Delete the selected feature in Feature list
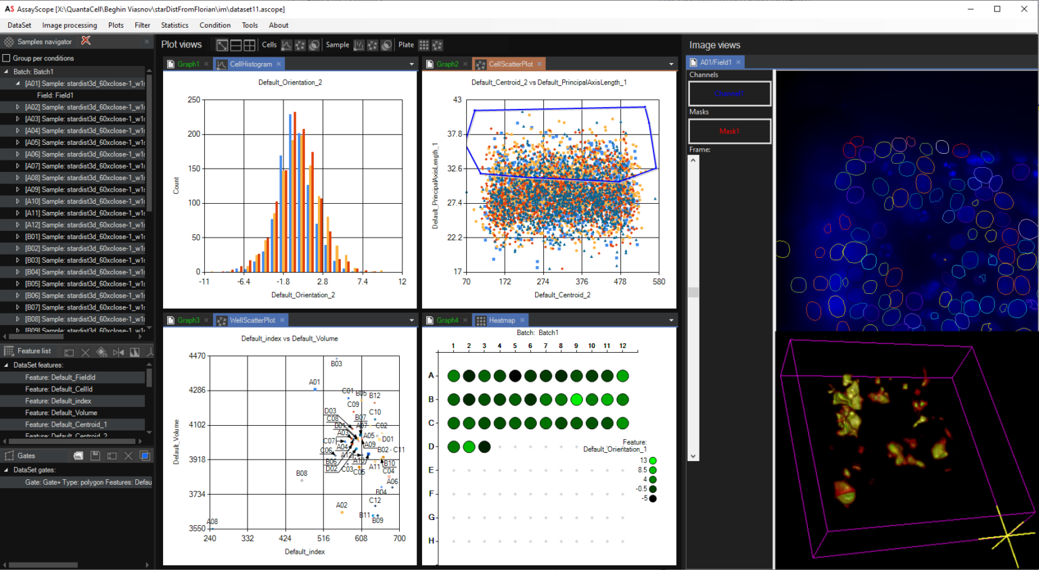Screen dimensions: 1039x570 (84, 351)
